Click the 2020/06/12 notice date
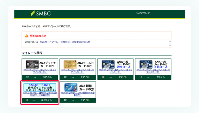The image size is (199, 113). click(x=31, y=42)
